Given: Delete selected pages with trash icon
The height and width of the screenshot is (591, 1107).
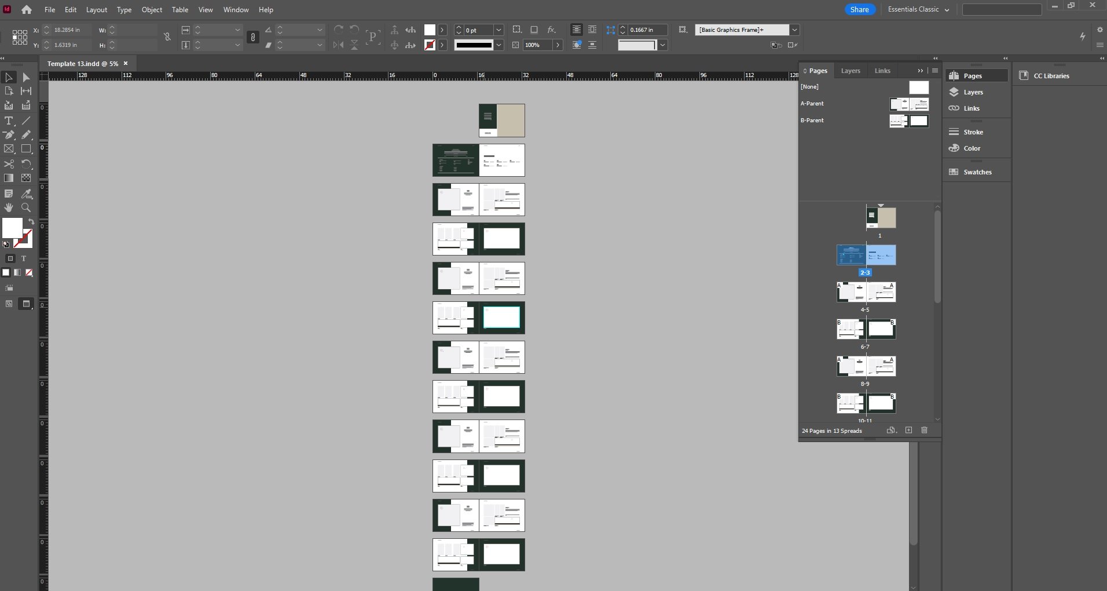Looking at the screenshot, I should click(924, 430).
